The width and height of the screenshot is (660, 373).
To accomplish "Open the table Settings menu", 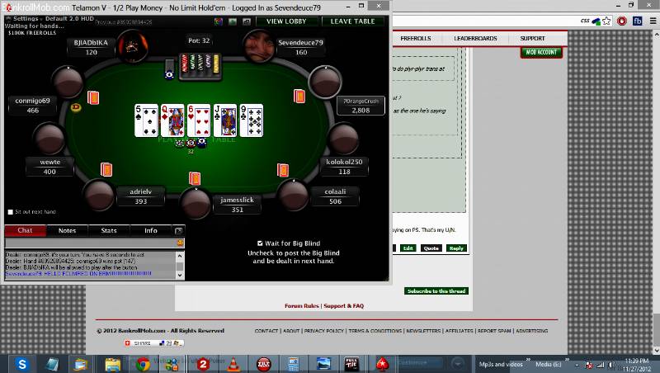I will (x=26, y=18).
